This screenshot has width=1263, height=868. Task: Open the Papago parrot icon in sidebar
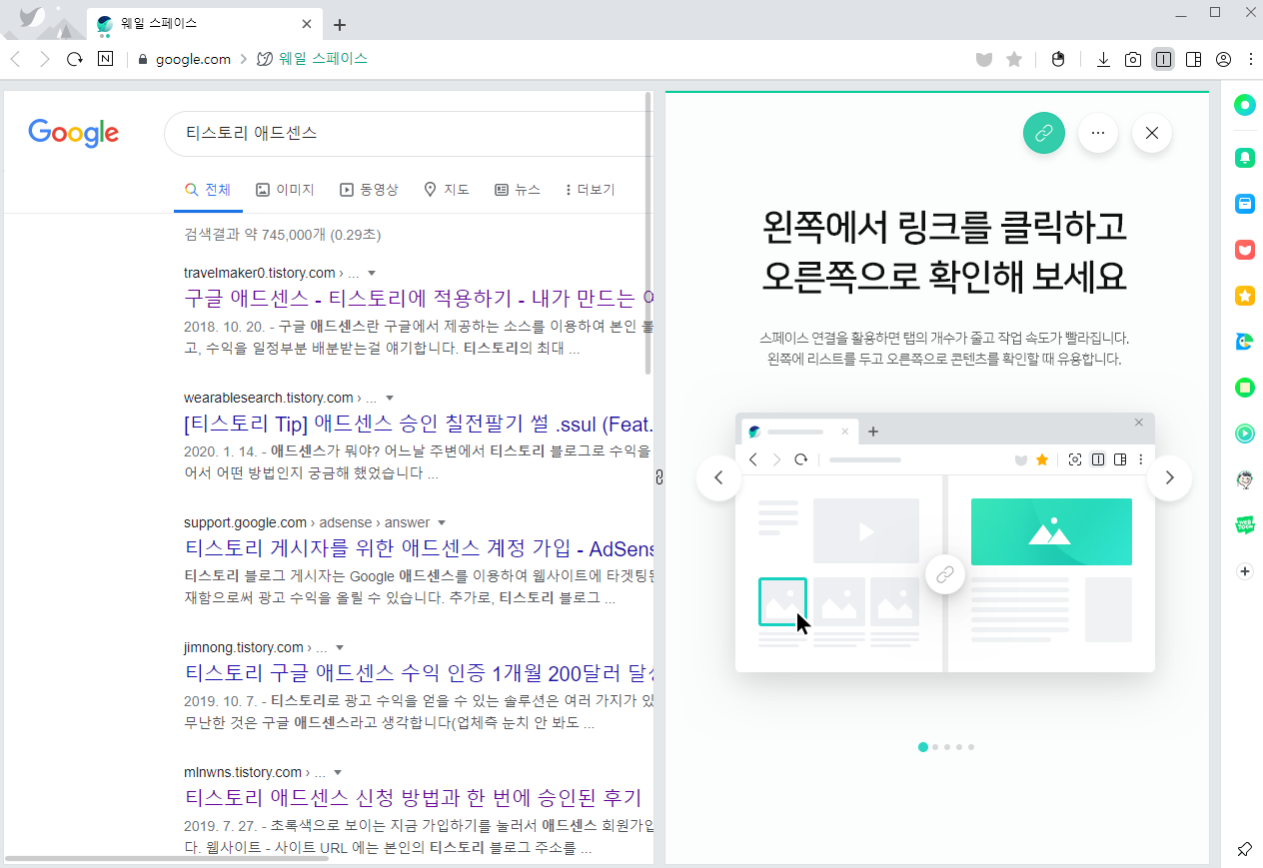coord(1244,342)
